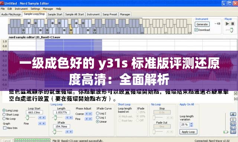The width and height of the screenshot is (238, 142).
Task: Select Short Loop radio button
Action: (4, 114)
